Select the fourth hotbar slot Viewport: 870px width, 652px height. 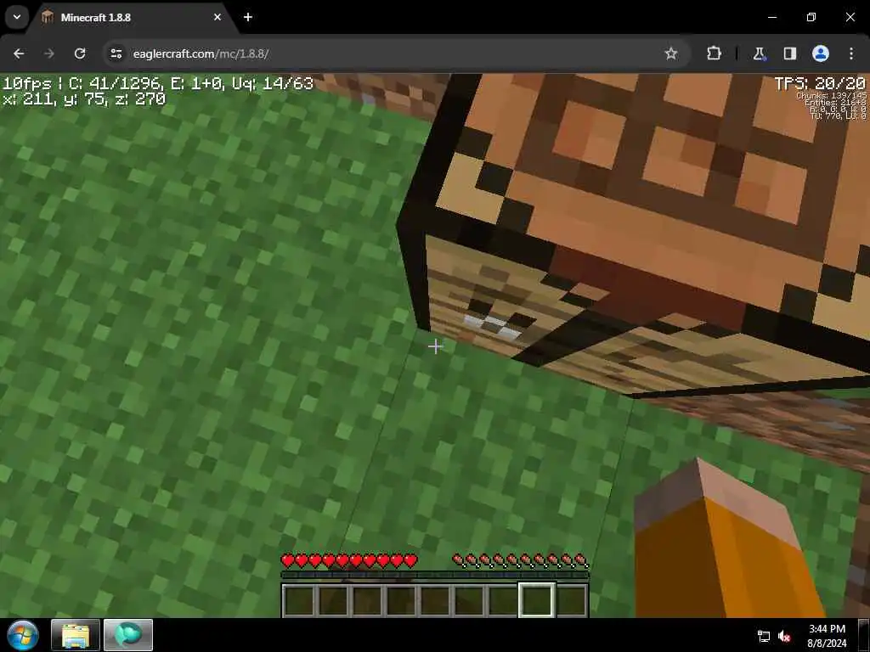pos(401,600)
